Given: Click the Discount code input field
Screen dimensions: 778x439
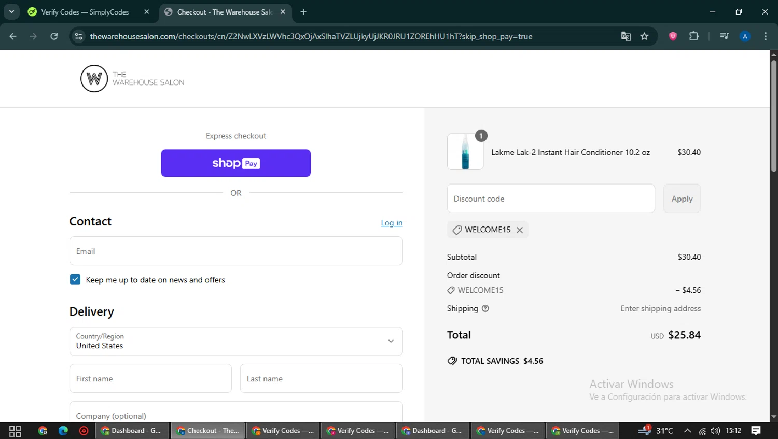Looking at the screenshot, I should (x=551, y=199).
